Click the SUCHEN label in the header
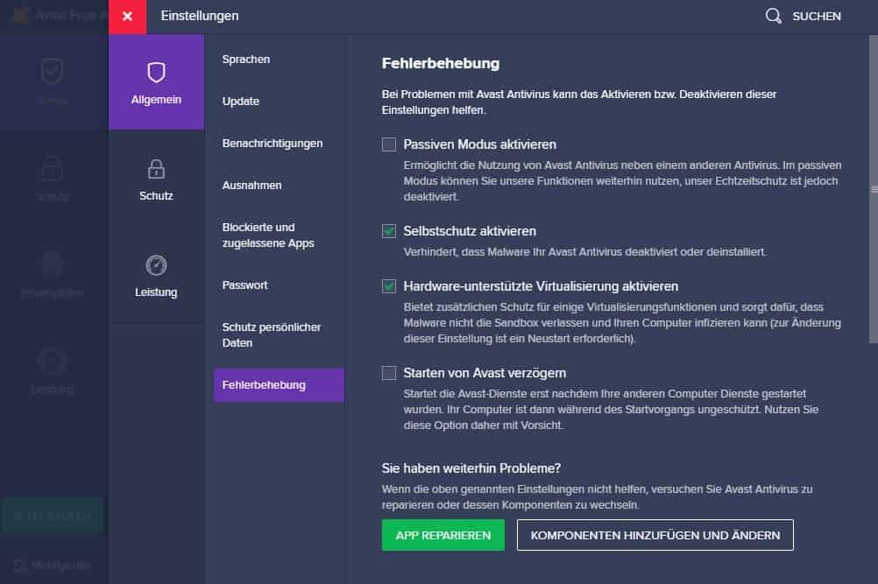 817,17
